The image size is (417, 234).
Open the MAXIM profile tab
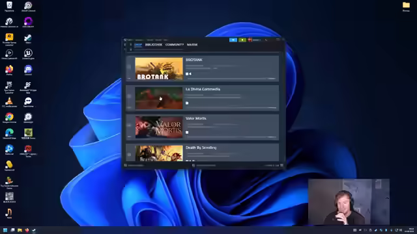192,45
